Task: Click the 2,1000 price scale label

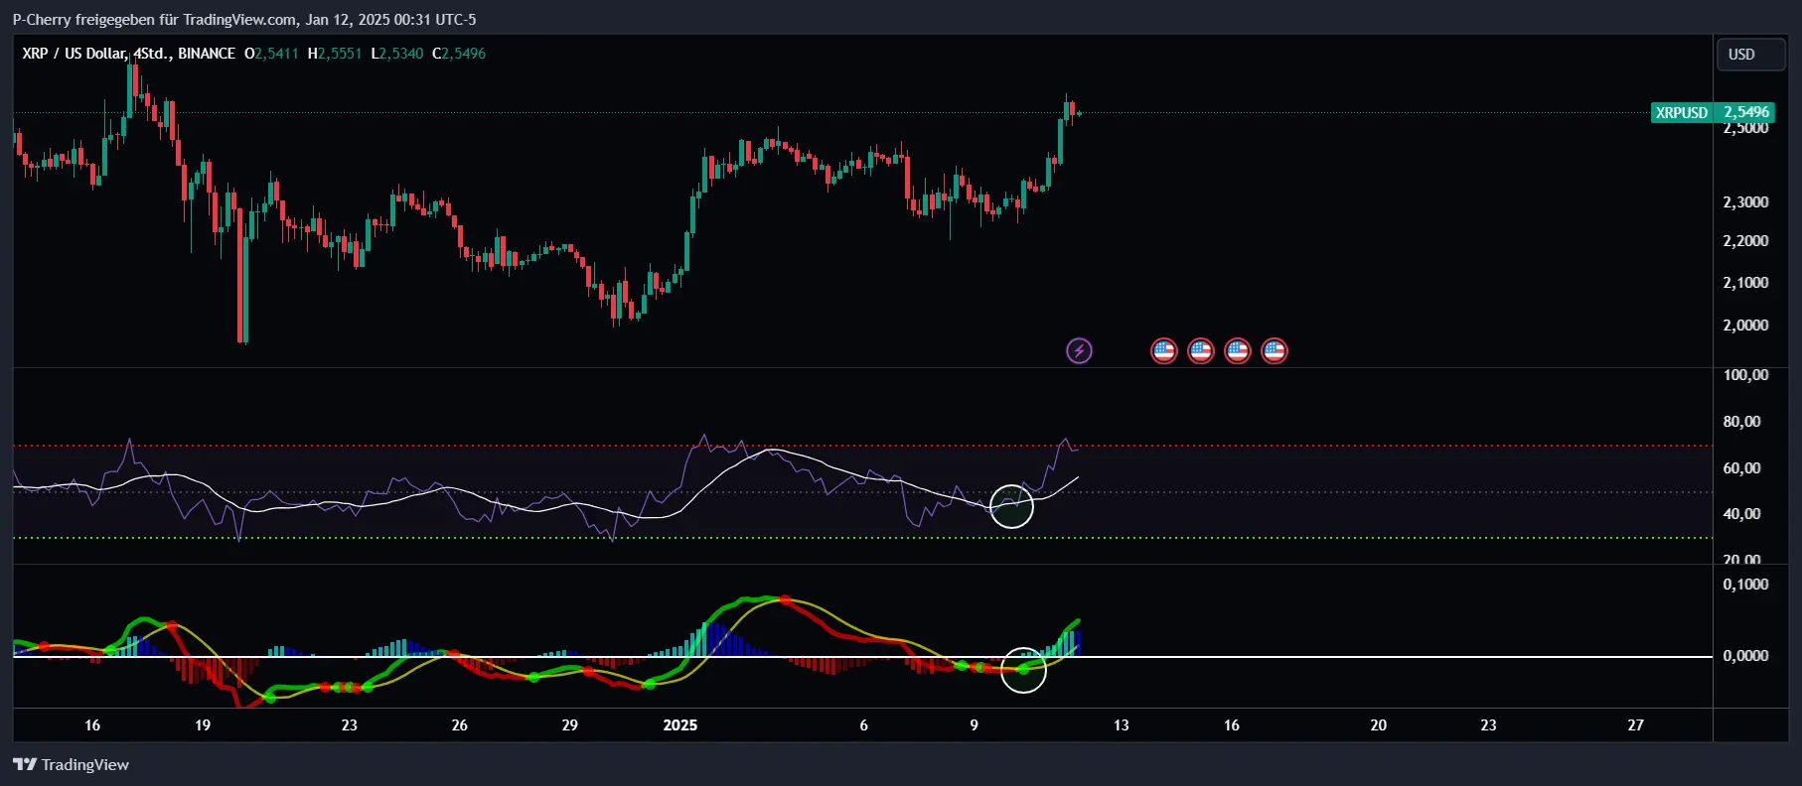Action: [1745, 283]
